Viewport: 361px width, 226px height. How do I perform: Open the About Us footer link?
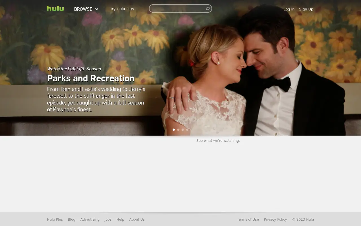tap(137, 220)
